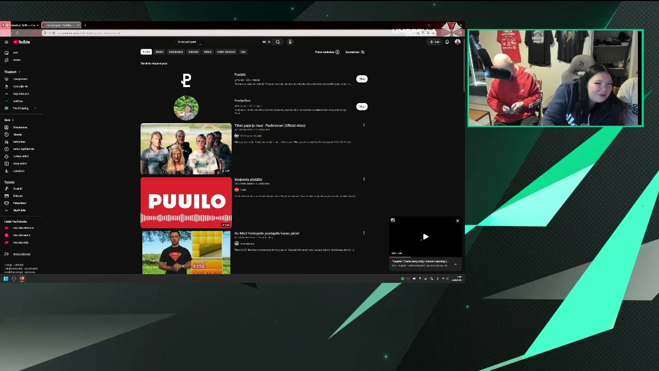Open options menu for Voittopotin video
The width and height of the screenshot is (659, 371).
point(364,233)
